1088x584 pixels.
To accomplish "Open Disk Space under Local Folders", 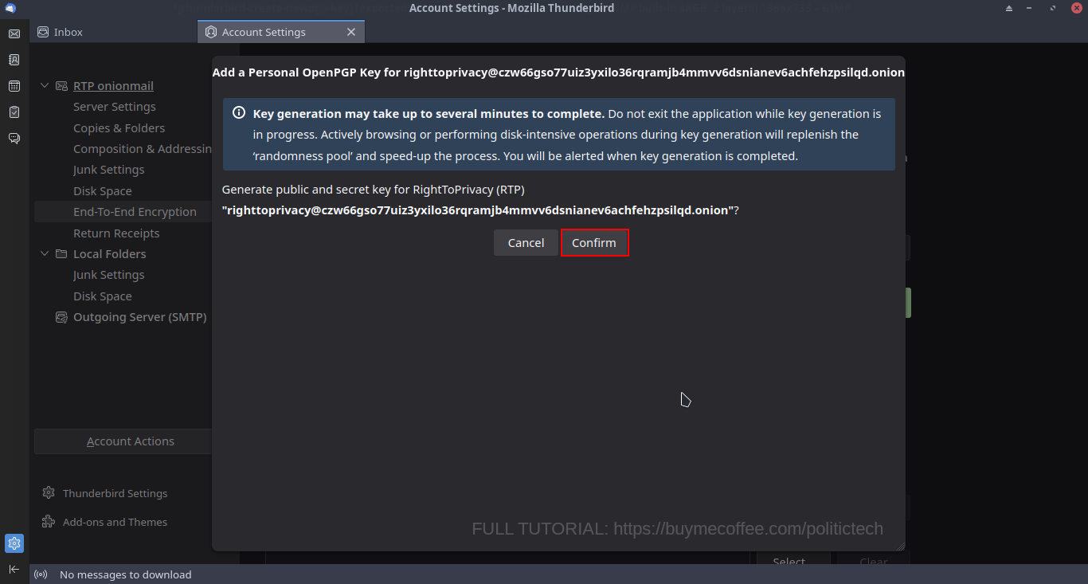I will pyautogui.click(x=103, y=296).
